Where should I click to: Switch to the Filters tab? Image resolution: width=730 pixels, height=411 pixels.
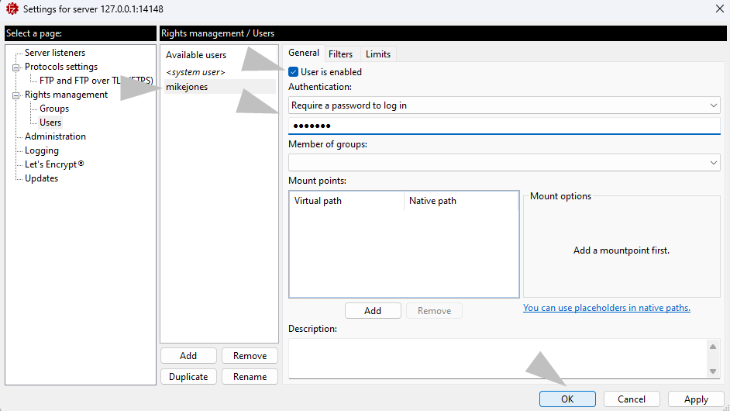click(x=340, y=54)
